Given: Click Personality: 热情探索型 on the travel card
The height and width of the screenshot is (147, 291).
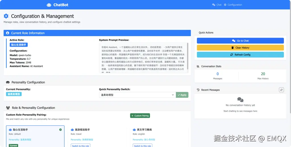Looking at the screenshot, I should tap(82, 140).
